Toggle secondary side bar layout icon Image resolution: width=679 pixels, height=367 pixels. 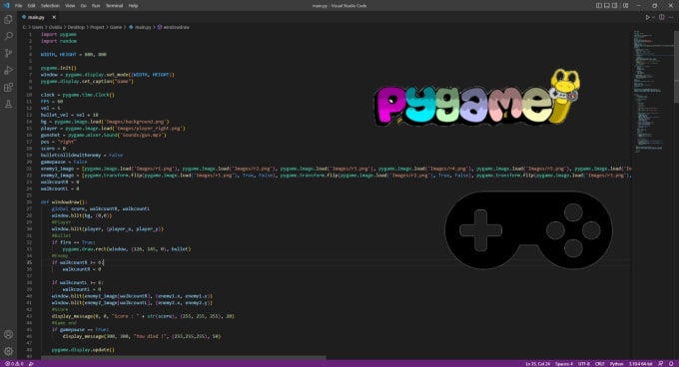click(x=614, y=6)
